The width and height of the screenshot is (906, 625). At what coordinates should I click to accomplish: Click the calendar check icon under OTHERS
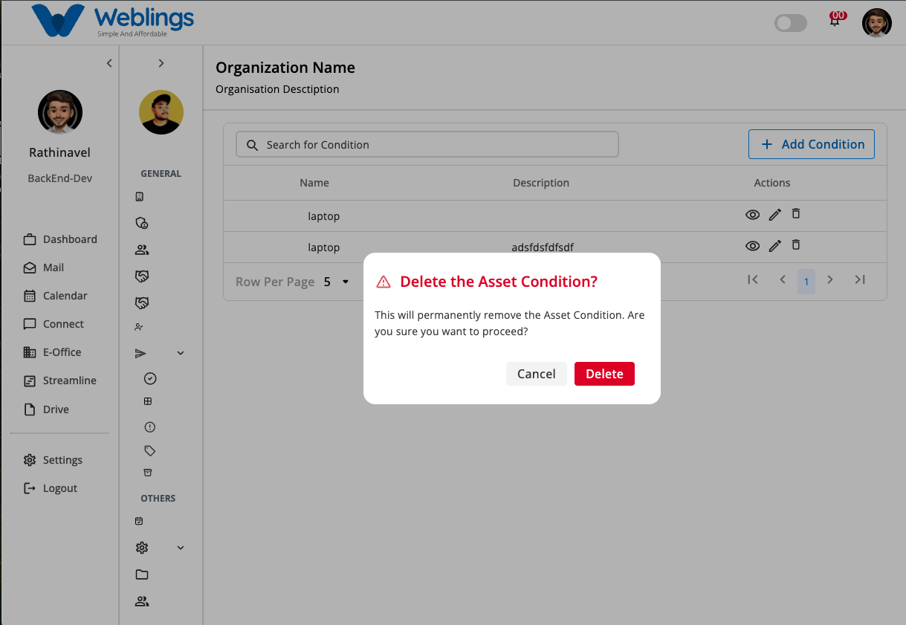tap(139, 522)
